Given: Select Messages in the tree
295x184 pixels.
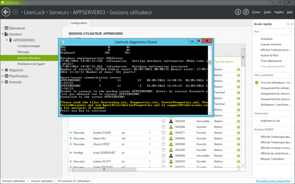Looking at the screenshot, I should pos(23,52).
